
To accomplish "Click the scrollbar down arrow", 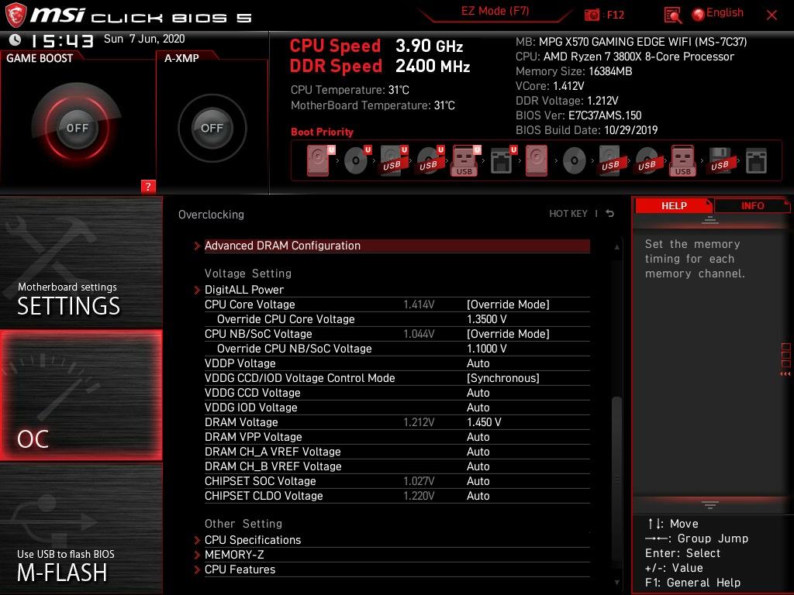I will pyautogui.click(x=616, y=583).
